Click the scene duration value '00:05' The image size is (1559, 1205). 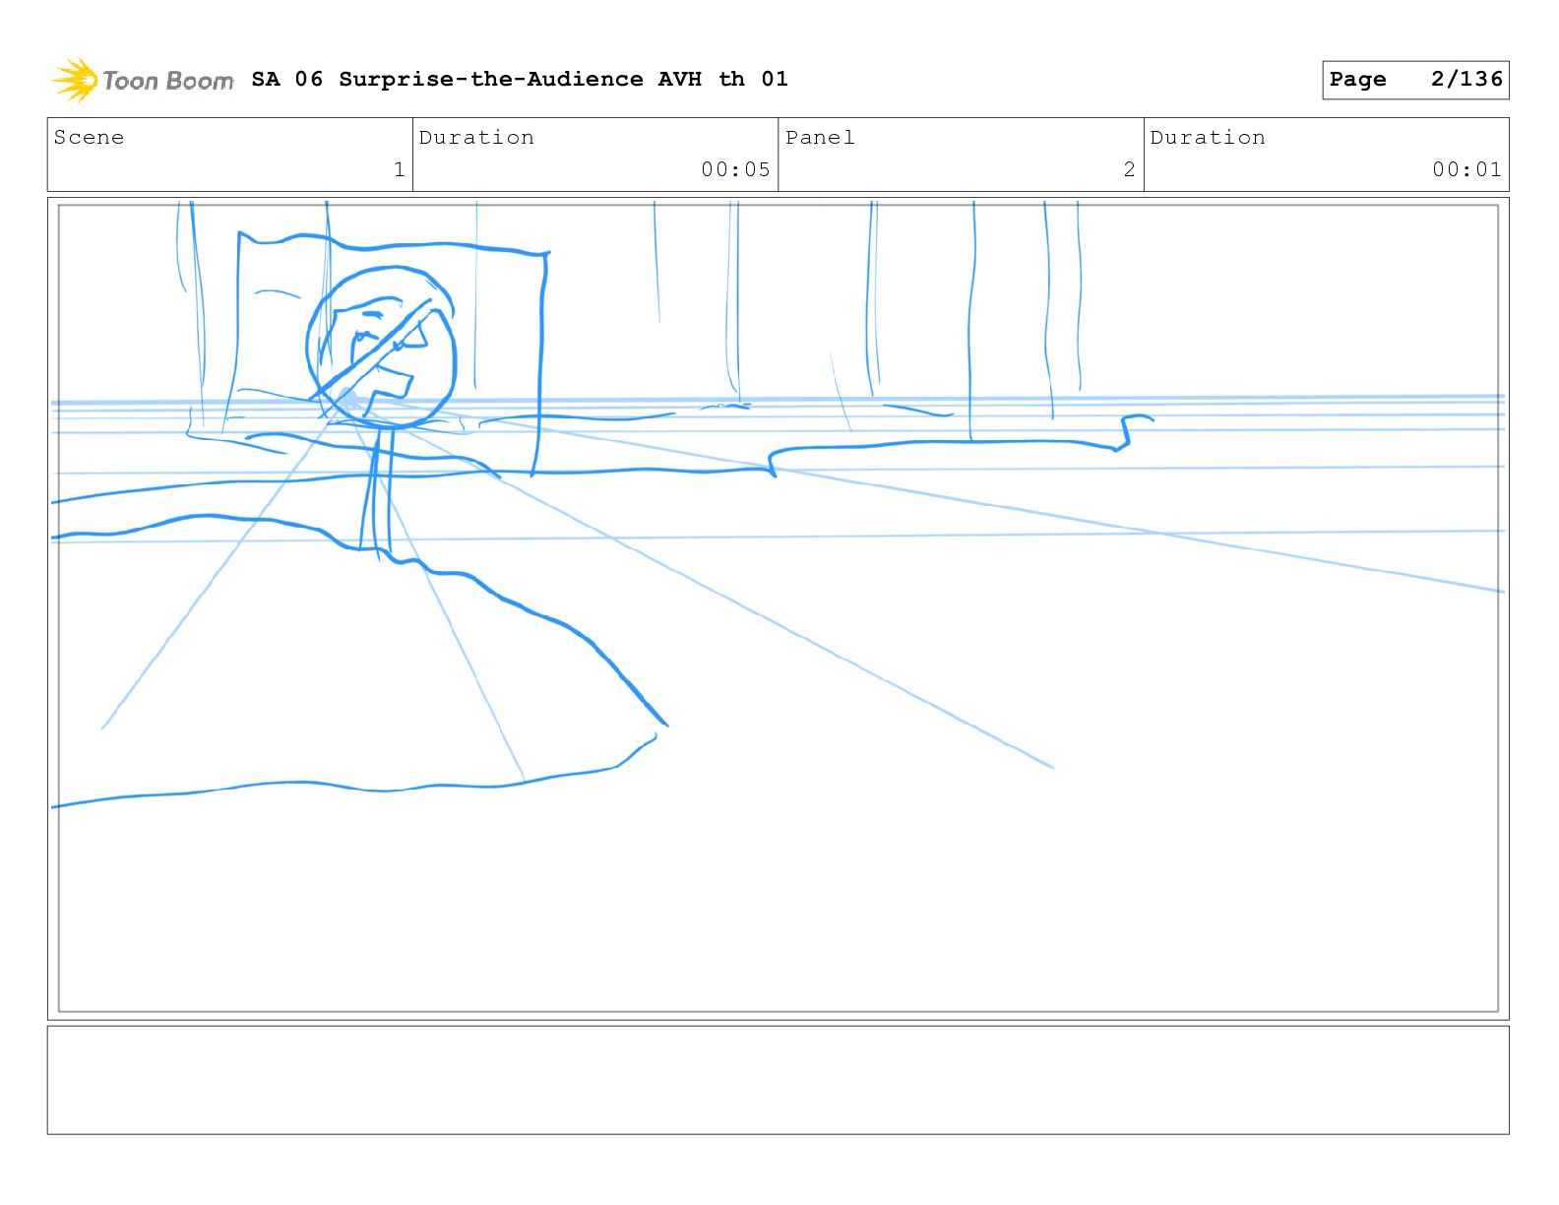point(735,169)
